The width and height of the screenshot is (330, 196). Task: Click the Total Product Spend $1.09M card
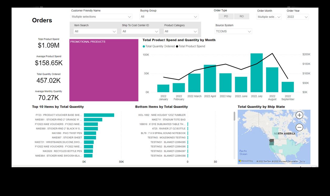coord(49,43)
